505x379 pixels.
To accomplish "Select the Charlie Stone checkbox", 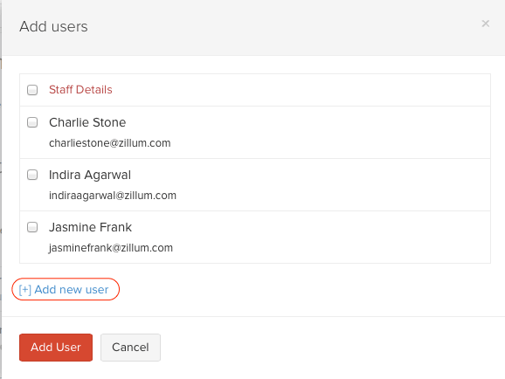I will [32, 122].
